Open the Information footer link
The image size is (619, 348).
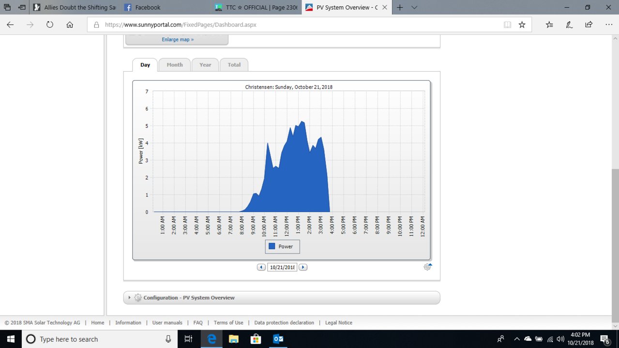click(128, 323)
